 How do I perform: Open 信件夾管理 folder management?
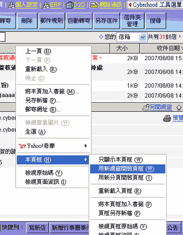132,21
